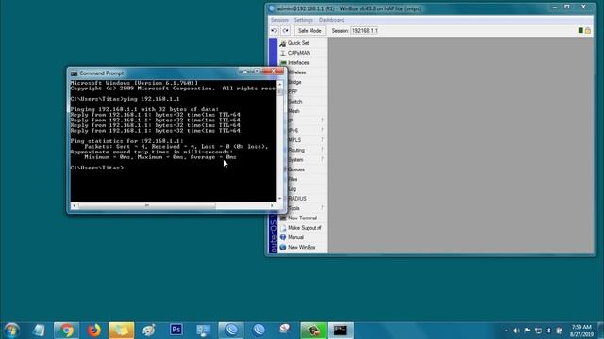This screenshot has height=339, width=604.
Task: Open the Settings menu in WinBox
Action: (x=304, y=20)
